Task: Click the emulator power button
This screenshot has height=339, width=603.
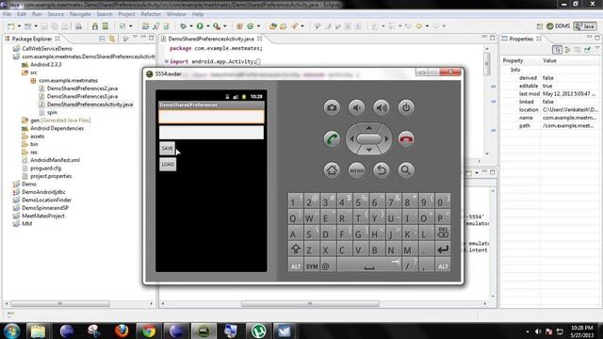Action: 406,107
